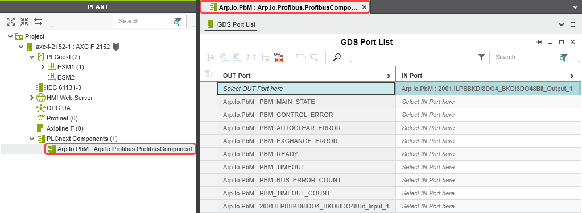Pin the GDS Port List panel
This screenshot has height=213, width=582.
coord(539,42)
